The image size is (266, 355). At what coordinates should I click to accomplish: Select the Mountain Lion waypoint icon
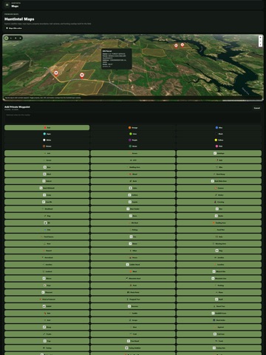[219, 278]
